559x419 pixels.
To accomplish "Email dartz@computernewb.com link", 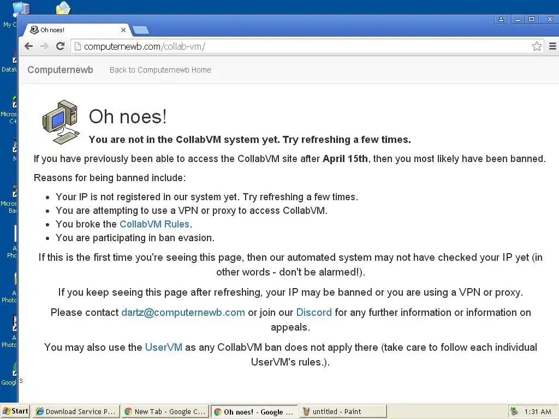I will pyautogui.click(x=183, y=313).
